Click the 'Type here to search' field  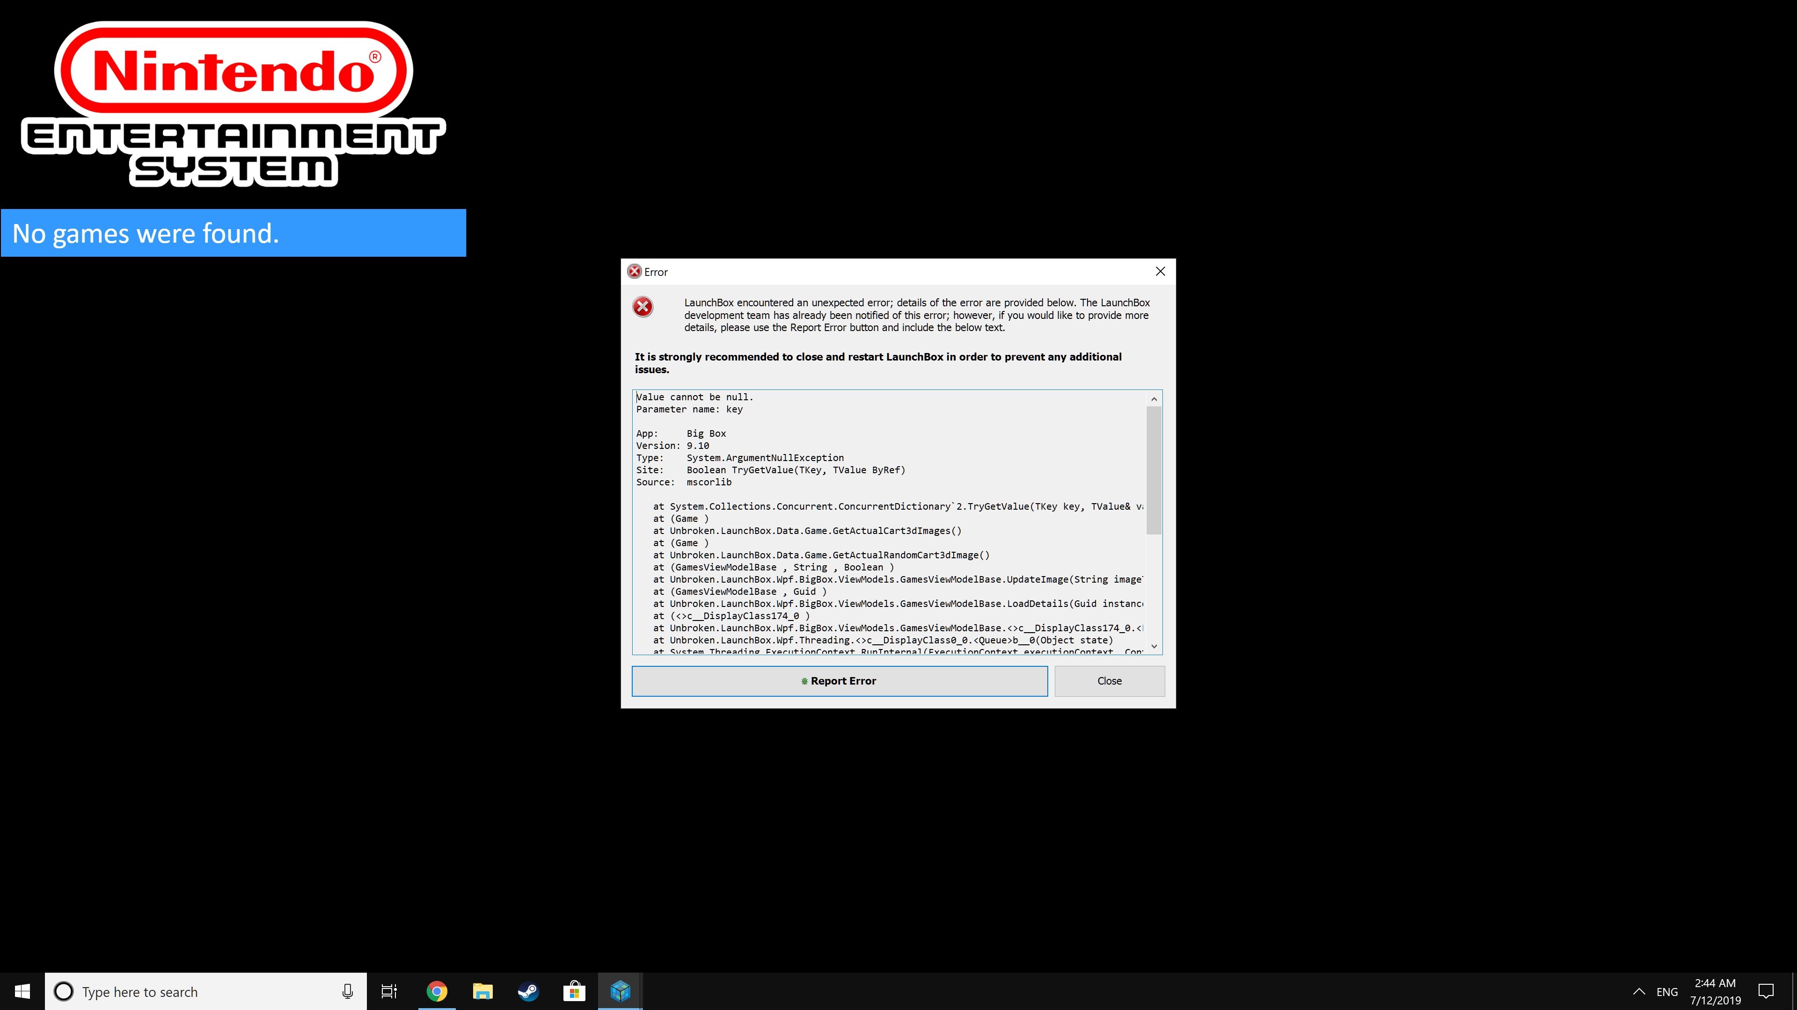(x=206, y=991)
